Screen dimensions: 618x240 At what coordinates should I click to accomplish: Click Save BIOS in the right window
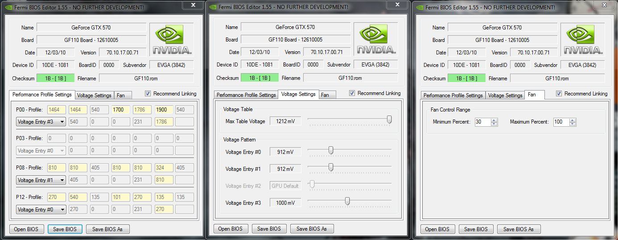point(476,229)
